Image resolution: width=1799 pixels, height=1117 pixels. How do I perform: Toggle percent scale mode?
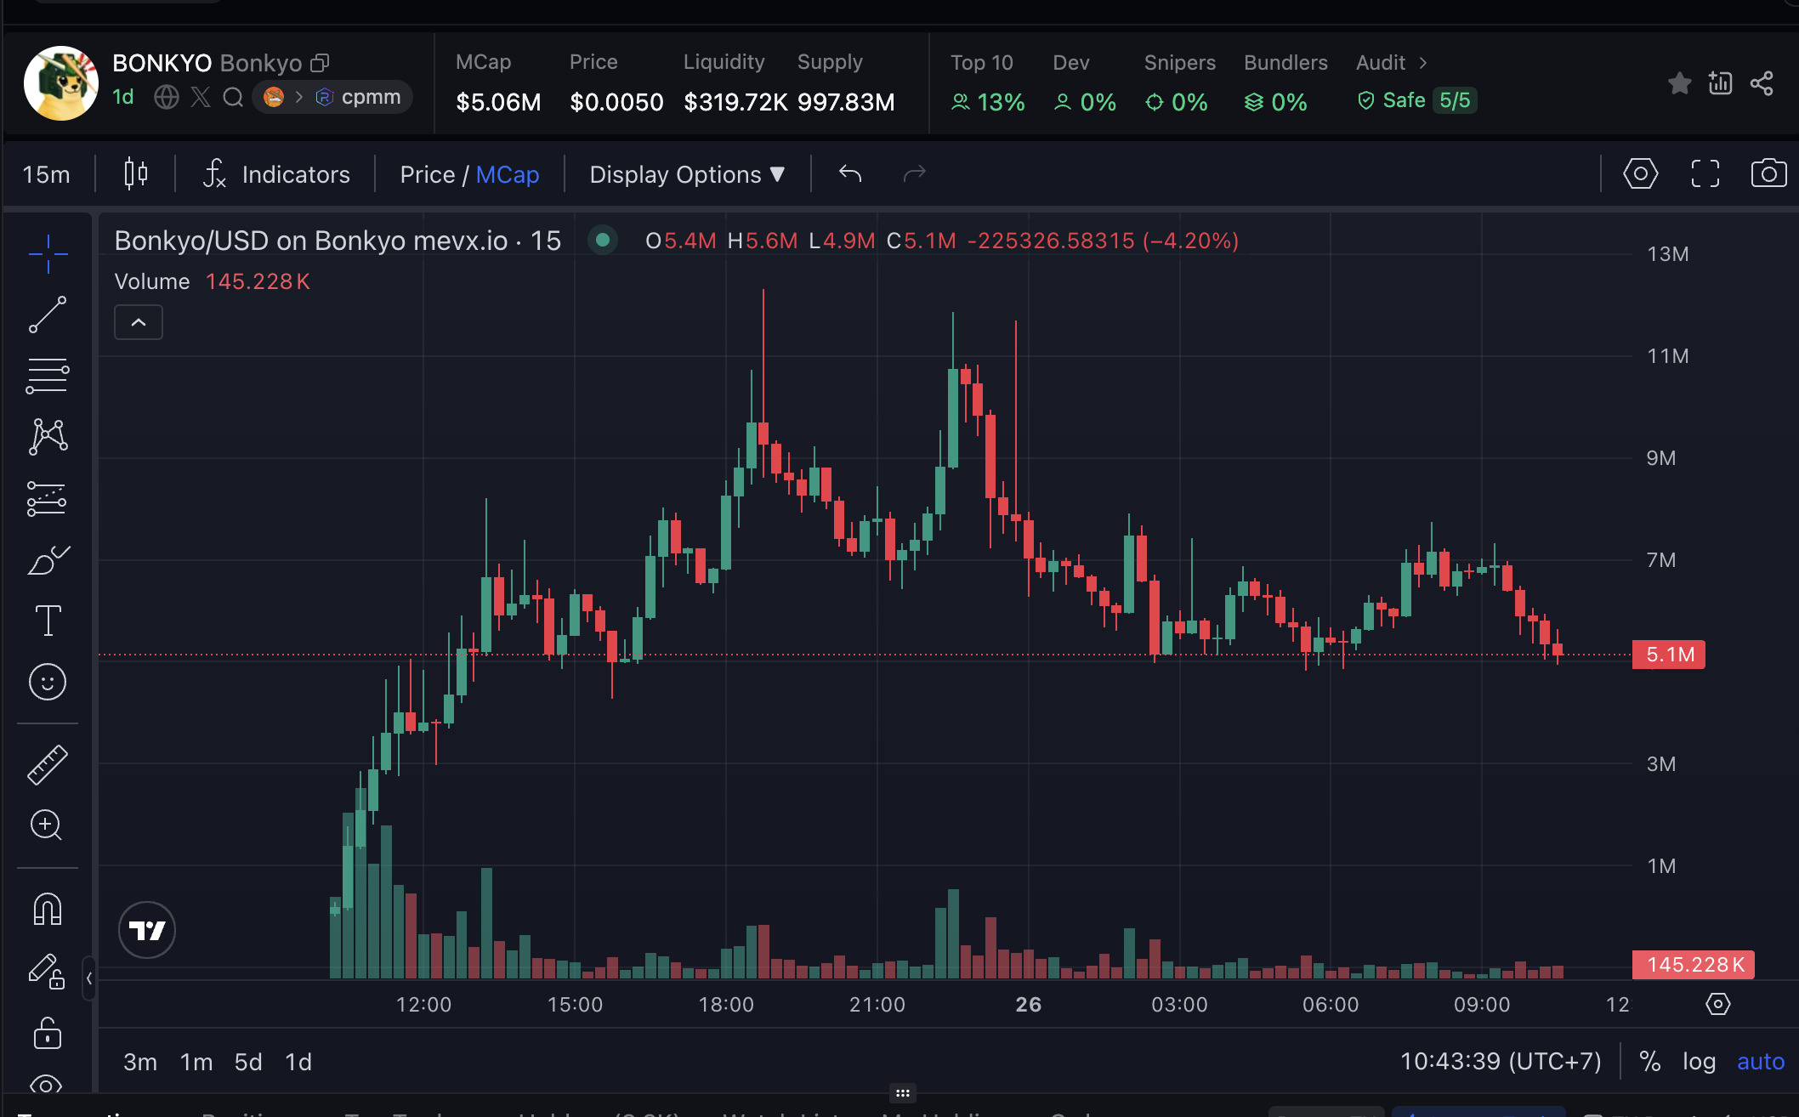(1649, 1062)
